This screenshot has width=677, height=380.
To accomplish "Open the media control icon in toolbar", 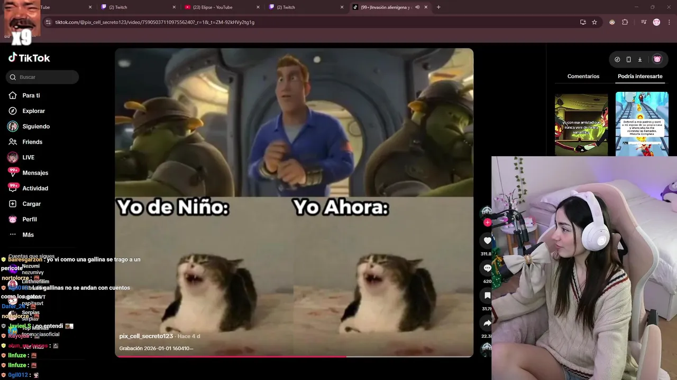I will click(644, 22).
